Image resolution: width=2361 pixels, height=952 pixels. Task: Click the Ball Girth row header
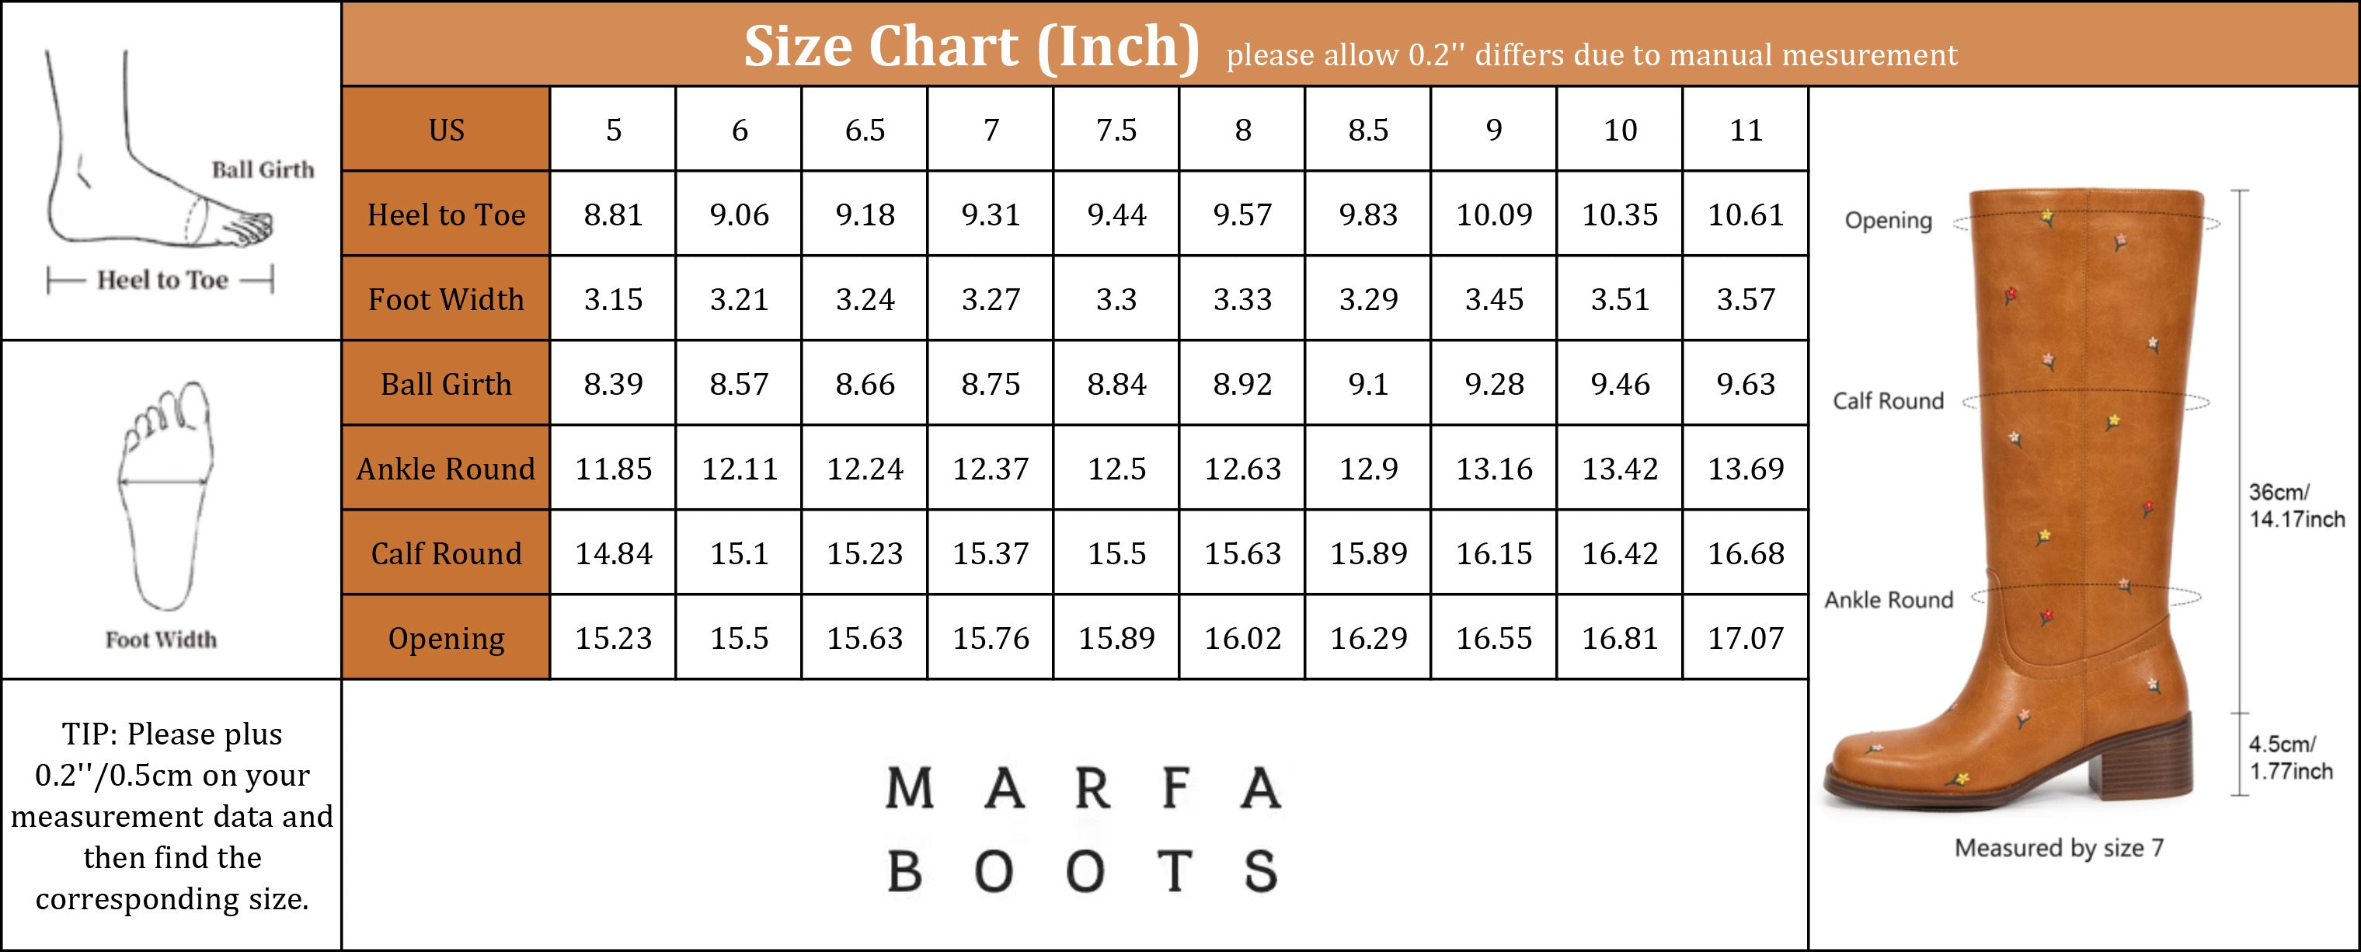(447, 383)
